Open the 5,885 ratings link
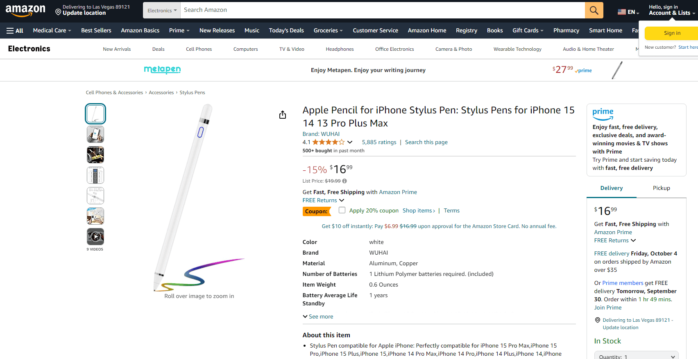This screenshot has width=698, height=359. coord(379,142)
